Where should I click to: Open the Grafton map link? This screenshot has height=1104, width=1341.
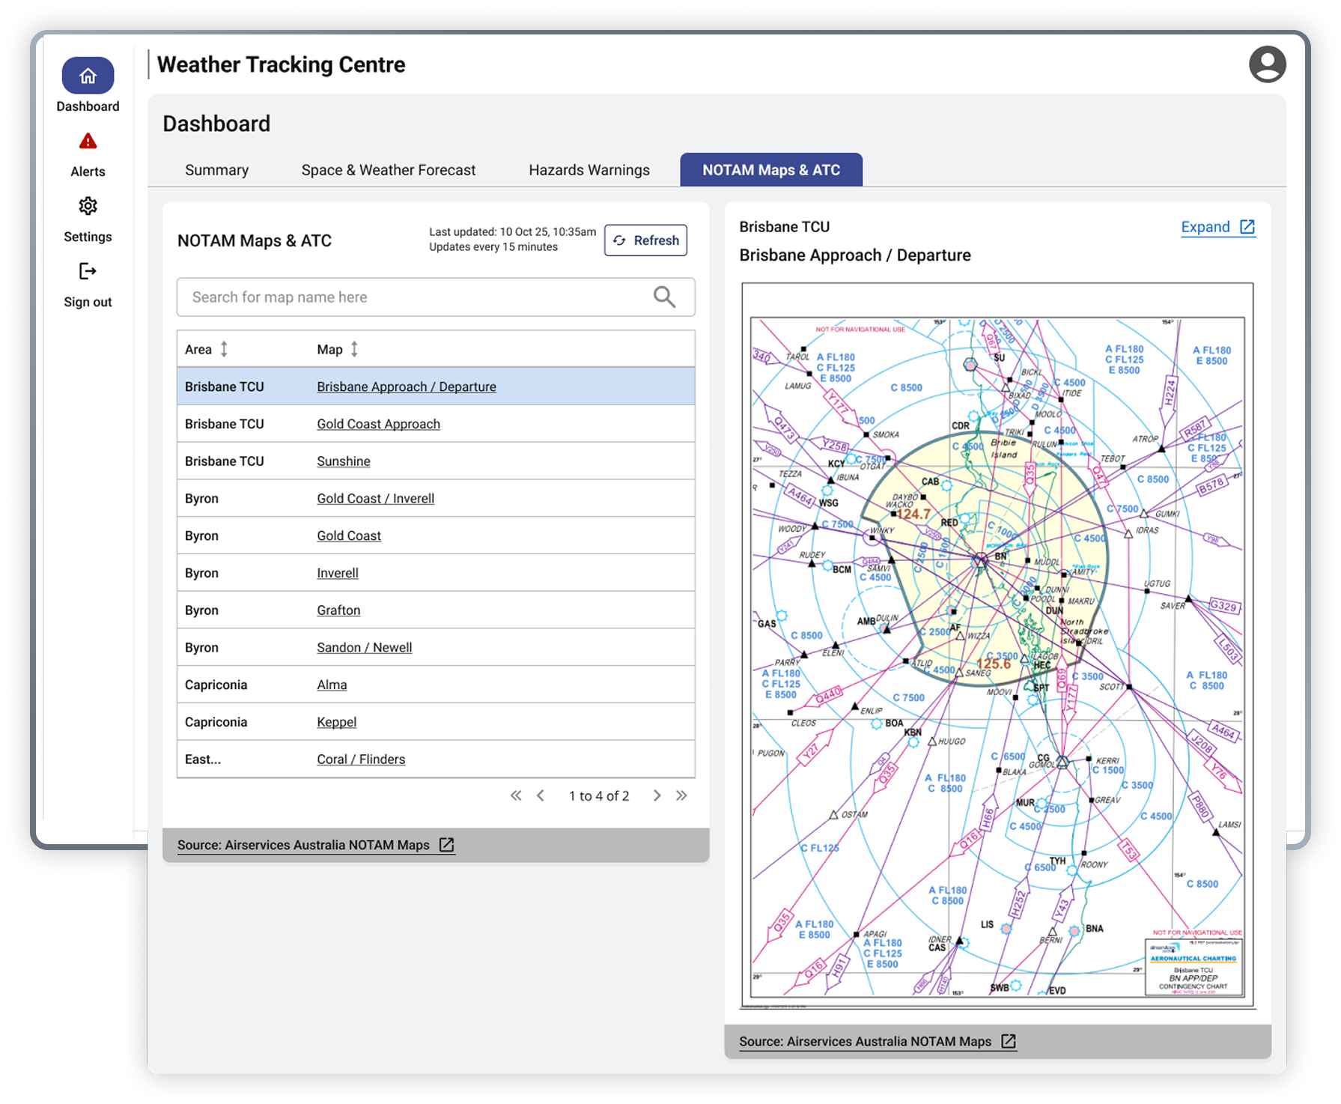pyautogui.click(x=338, y=610)
